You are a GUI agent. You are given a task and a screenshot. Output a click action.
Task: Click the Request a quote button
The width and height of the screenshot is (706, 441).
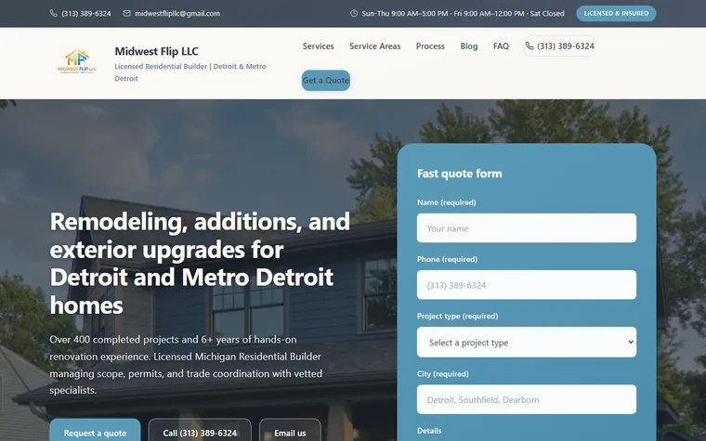tap(95, 432)
